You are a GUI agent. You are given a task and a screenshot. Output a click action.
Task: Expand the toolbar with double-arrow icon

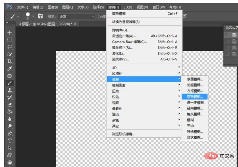pyautogui.click(x=7, y=23)
